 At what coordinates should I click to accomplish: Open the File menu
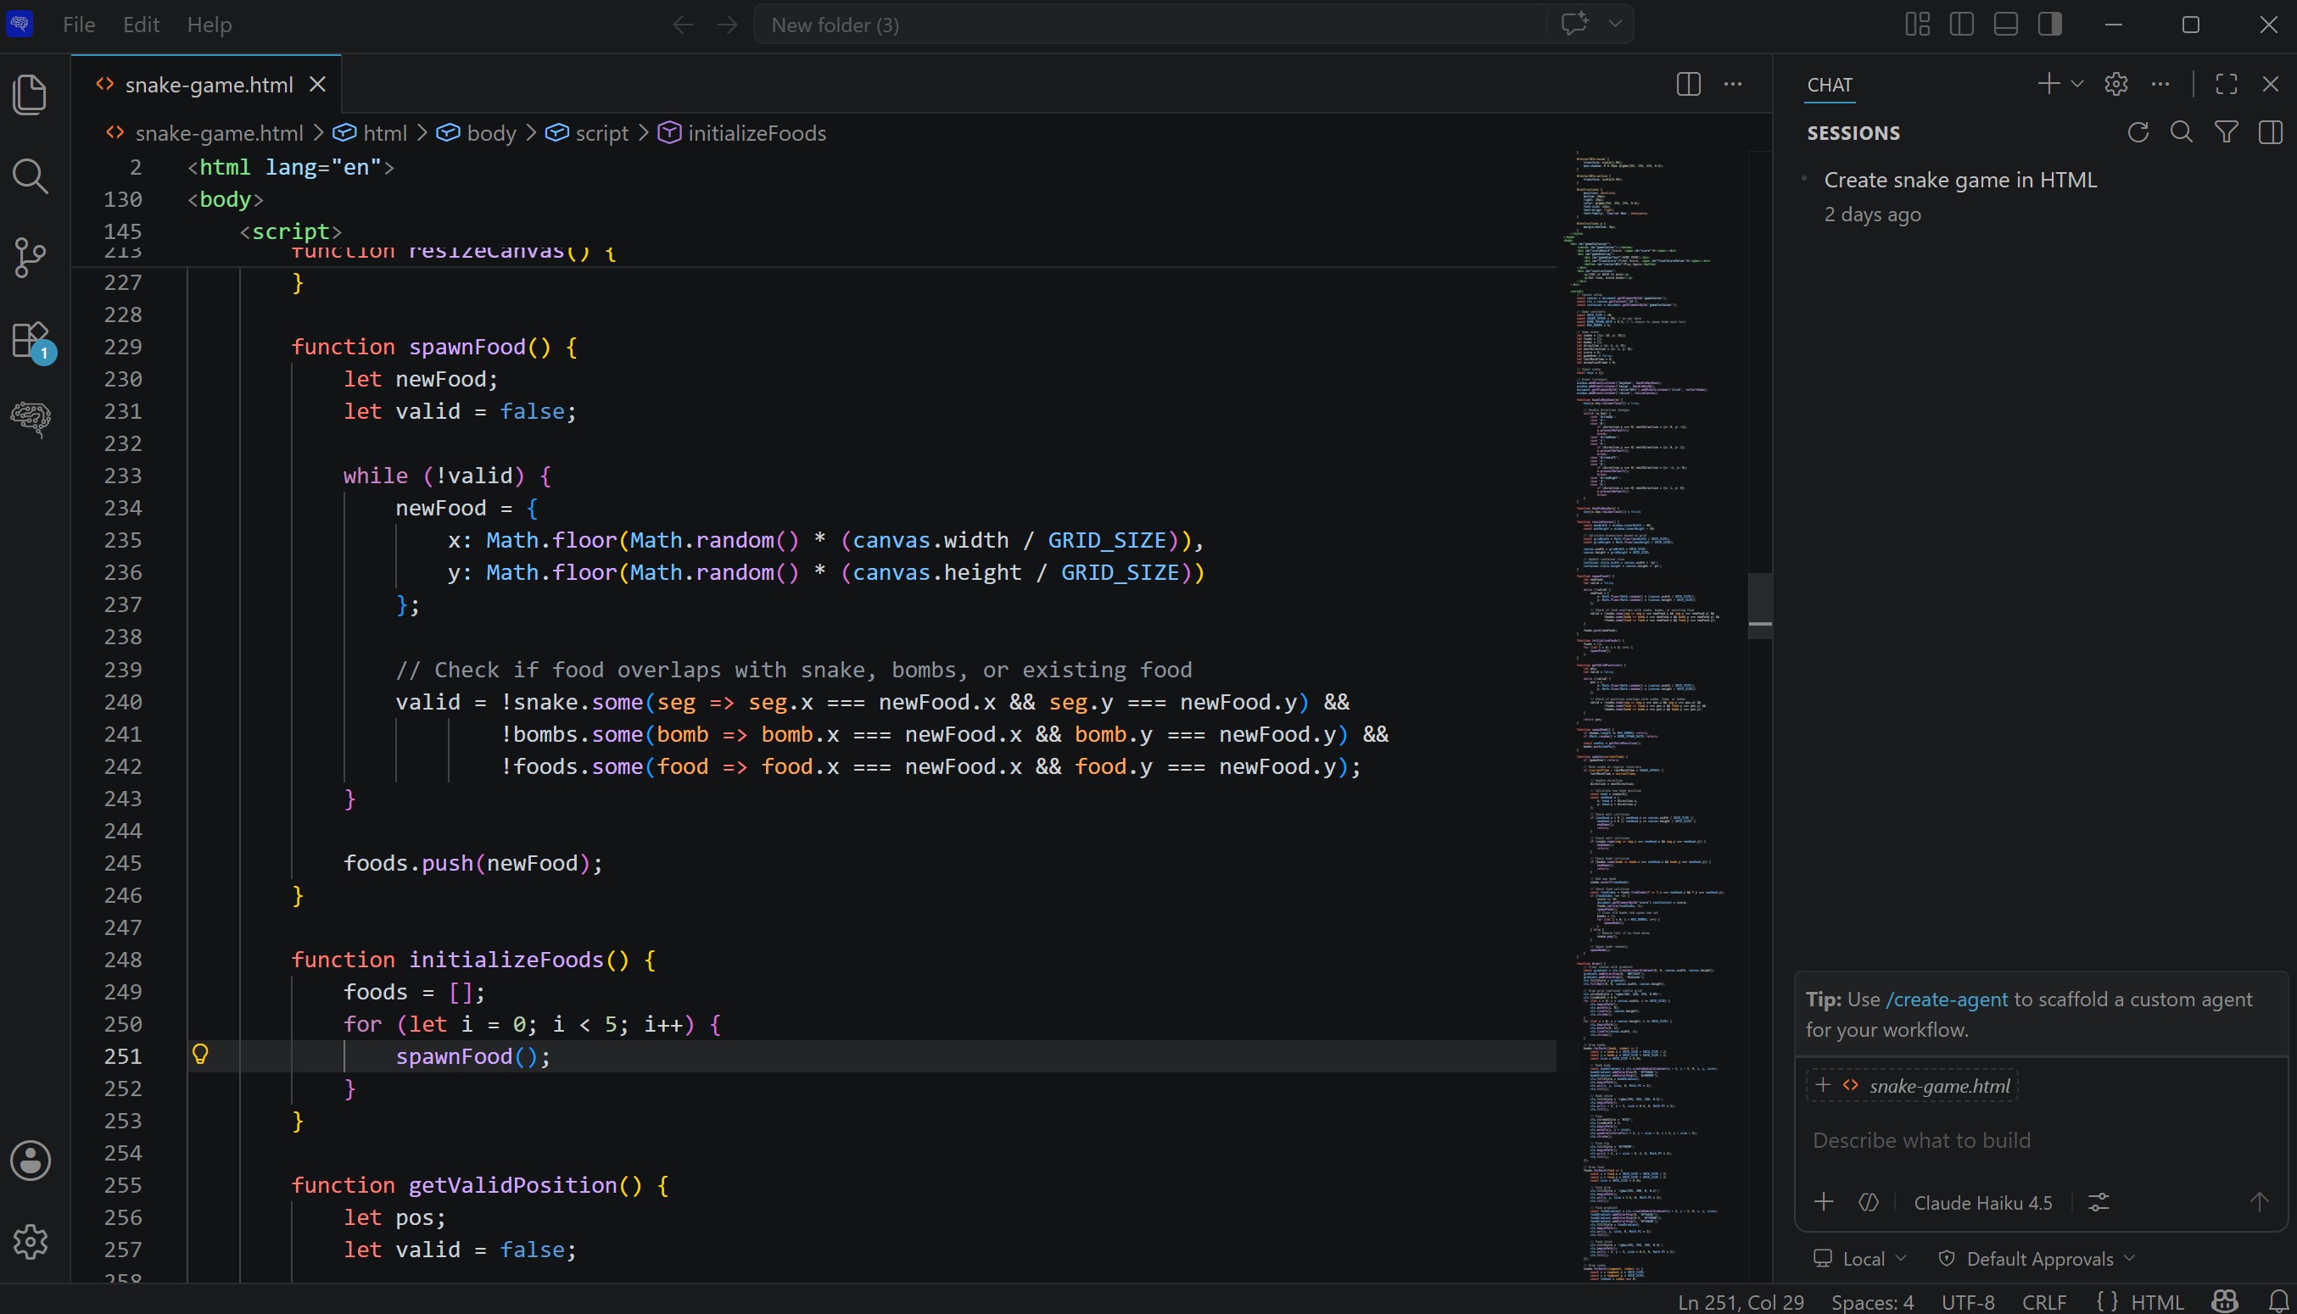click(79, 25)
